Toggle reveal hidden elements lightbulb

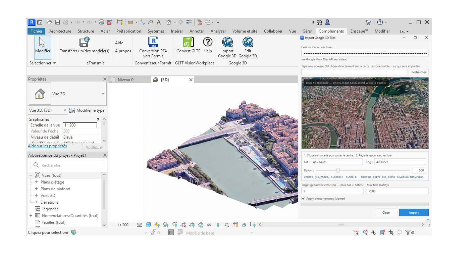click(x=218, y=225)
